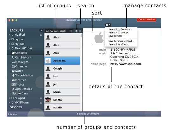The width and height of the screenshot is (171, 133).
Task: Click the lock icon beside newpad
Action: point(41,98)
